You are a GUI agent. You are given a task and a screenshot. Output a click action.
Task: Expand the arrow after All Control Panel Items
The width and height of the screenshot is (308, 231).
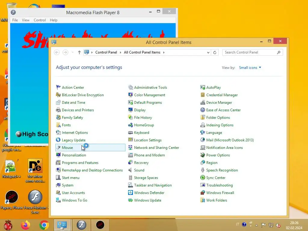(164, 52)
